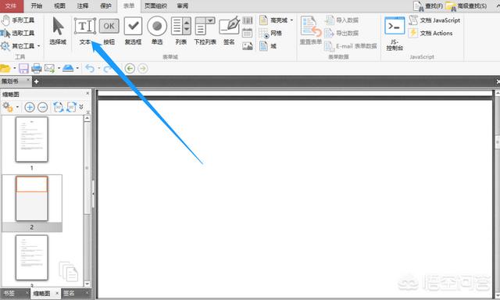The height and width of the screenshot is (300, 500).
Task: Click 重置表单 reset form
Action: [311, 31]
